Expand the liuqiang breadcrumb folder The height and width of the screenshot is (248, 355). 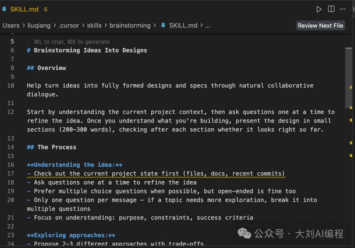coord(39,25)
